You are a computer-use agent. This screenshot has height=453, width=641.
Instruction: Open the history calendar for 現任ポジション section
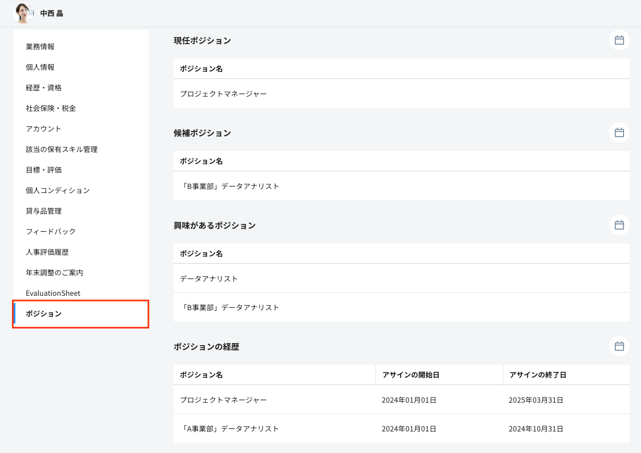click(619, 40)
